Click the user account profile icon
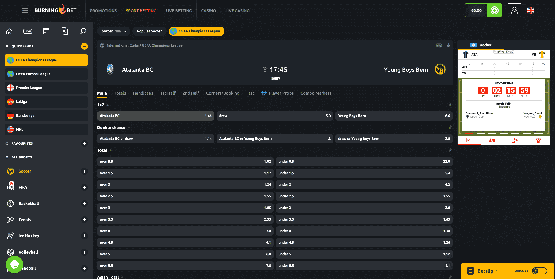Screen dimensions: 555x279 [514, 11]
